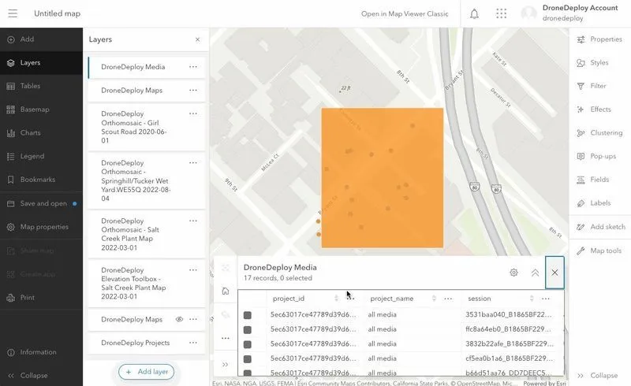
Task: Expand the table side toolbar double arrow
Action: tap(225, 365)
